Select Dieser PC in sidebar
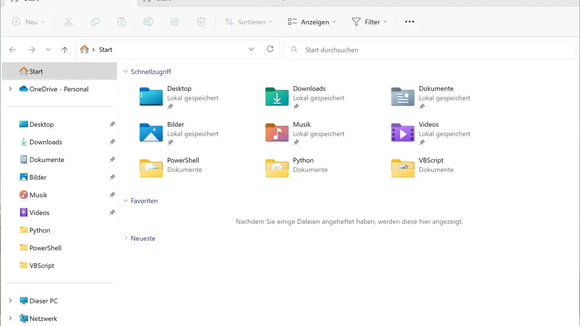 pos(39,301)
